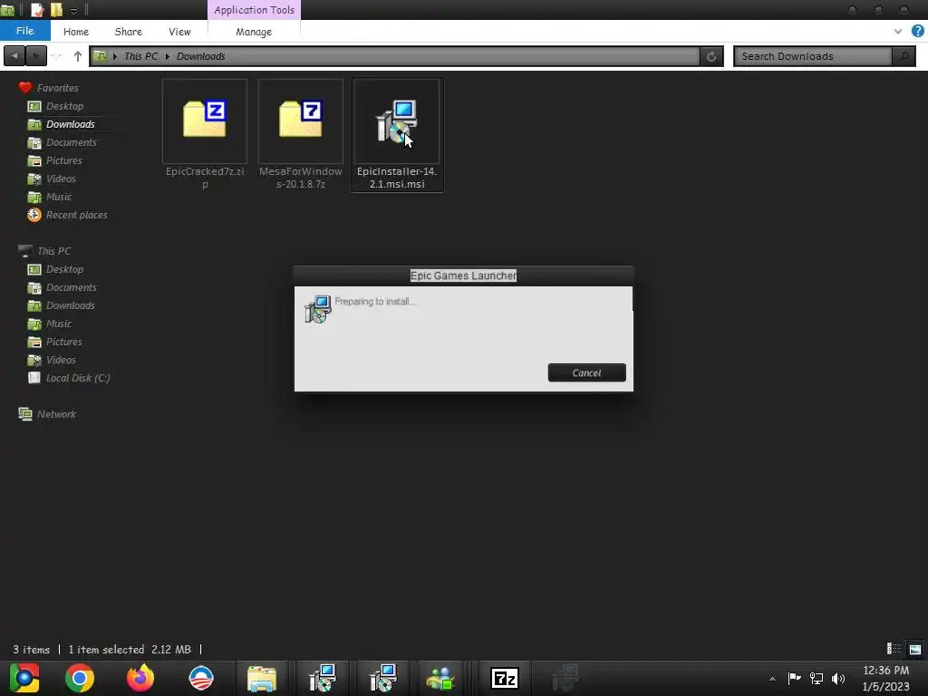Open Desktop under This PC

[x=64, y=269]
